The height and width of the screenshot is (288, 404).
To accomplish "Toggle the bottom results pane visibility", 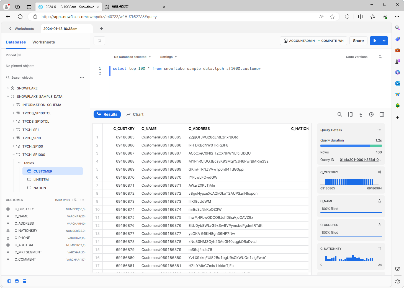I will [x=25, y=281].
